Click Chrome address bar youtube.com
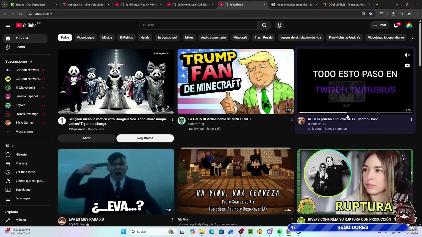 click(43, 14)
